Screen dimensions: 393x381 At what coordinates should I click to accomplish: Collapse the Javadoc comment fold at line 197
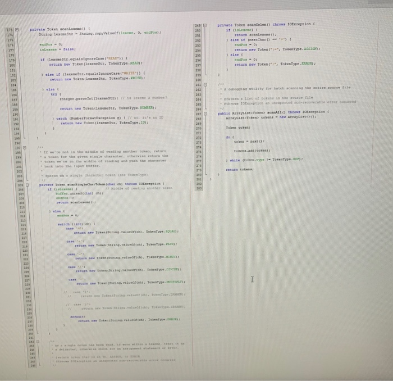(25, 148)
